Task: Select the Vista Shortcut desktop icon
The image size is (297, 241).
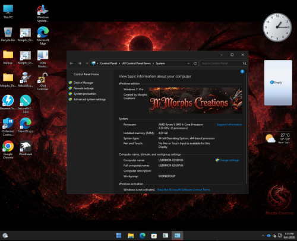Action: coord(43,59)
